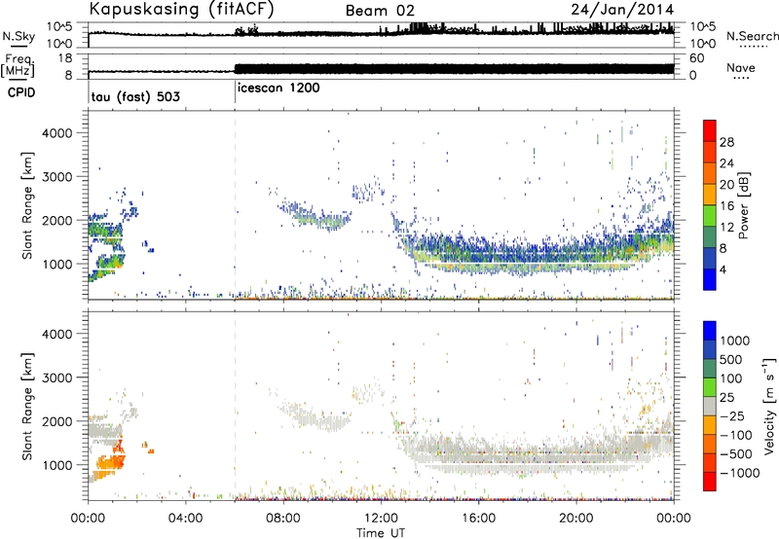
Task: Click the 'CPID' row label
Action: tap(21, 92)
